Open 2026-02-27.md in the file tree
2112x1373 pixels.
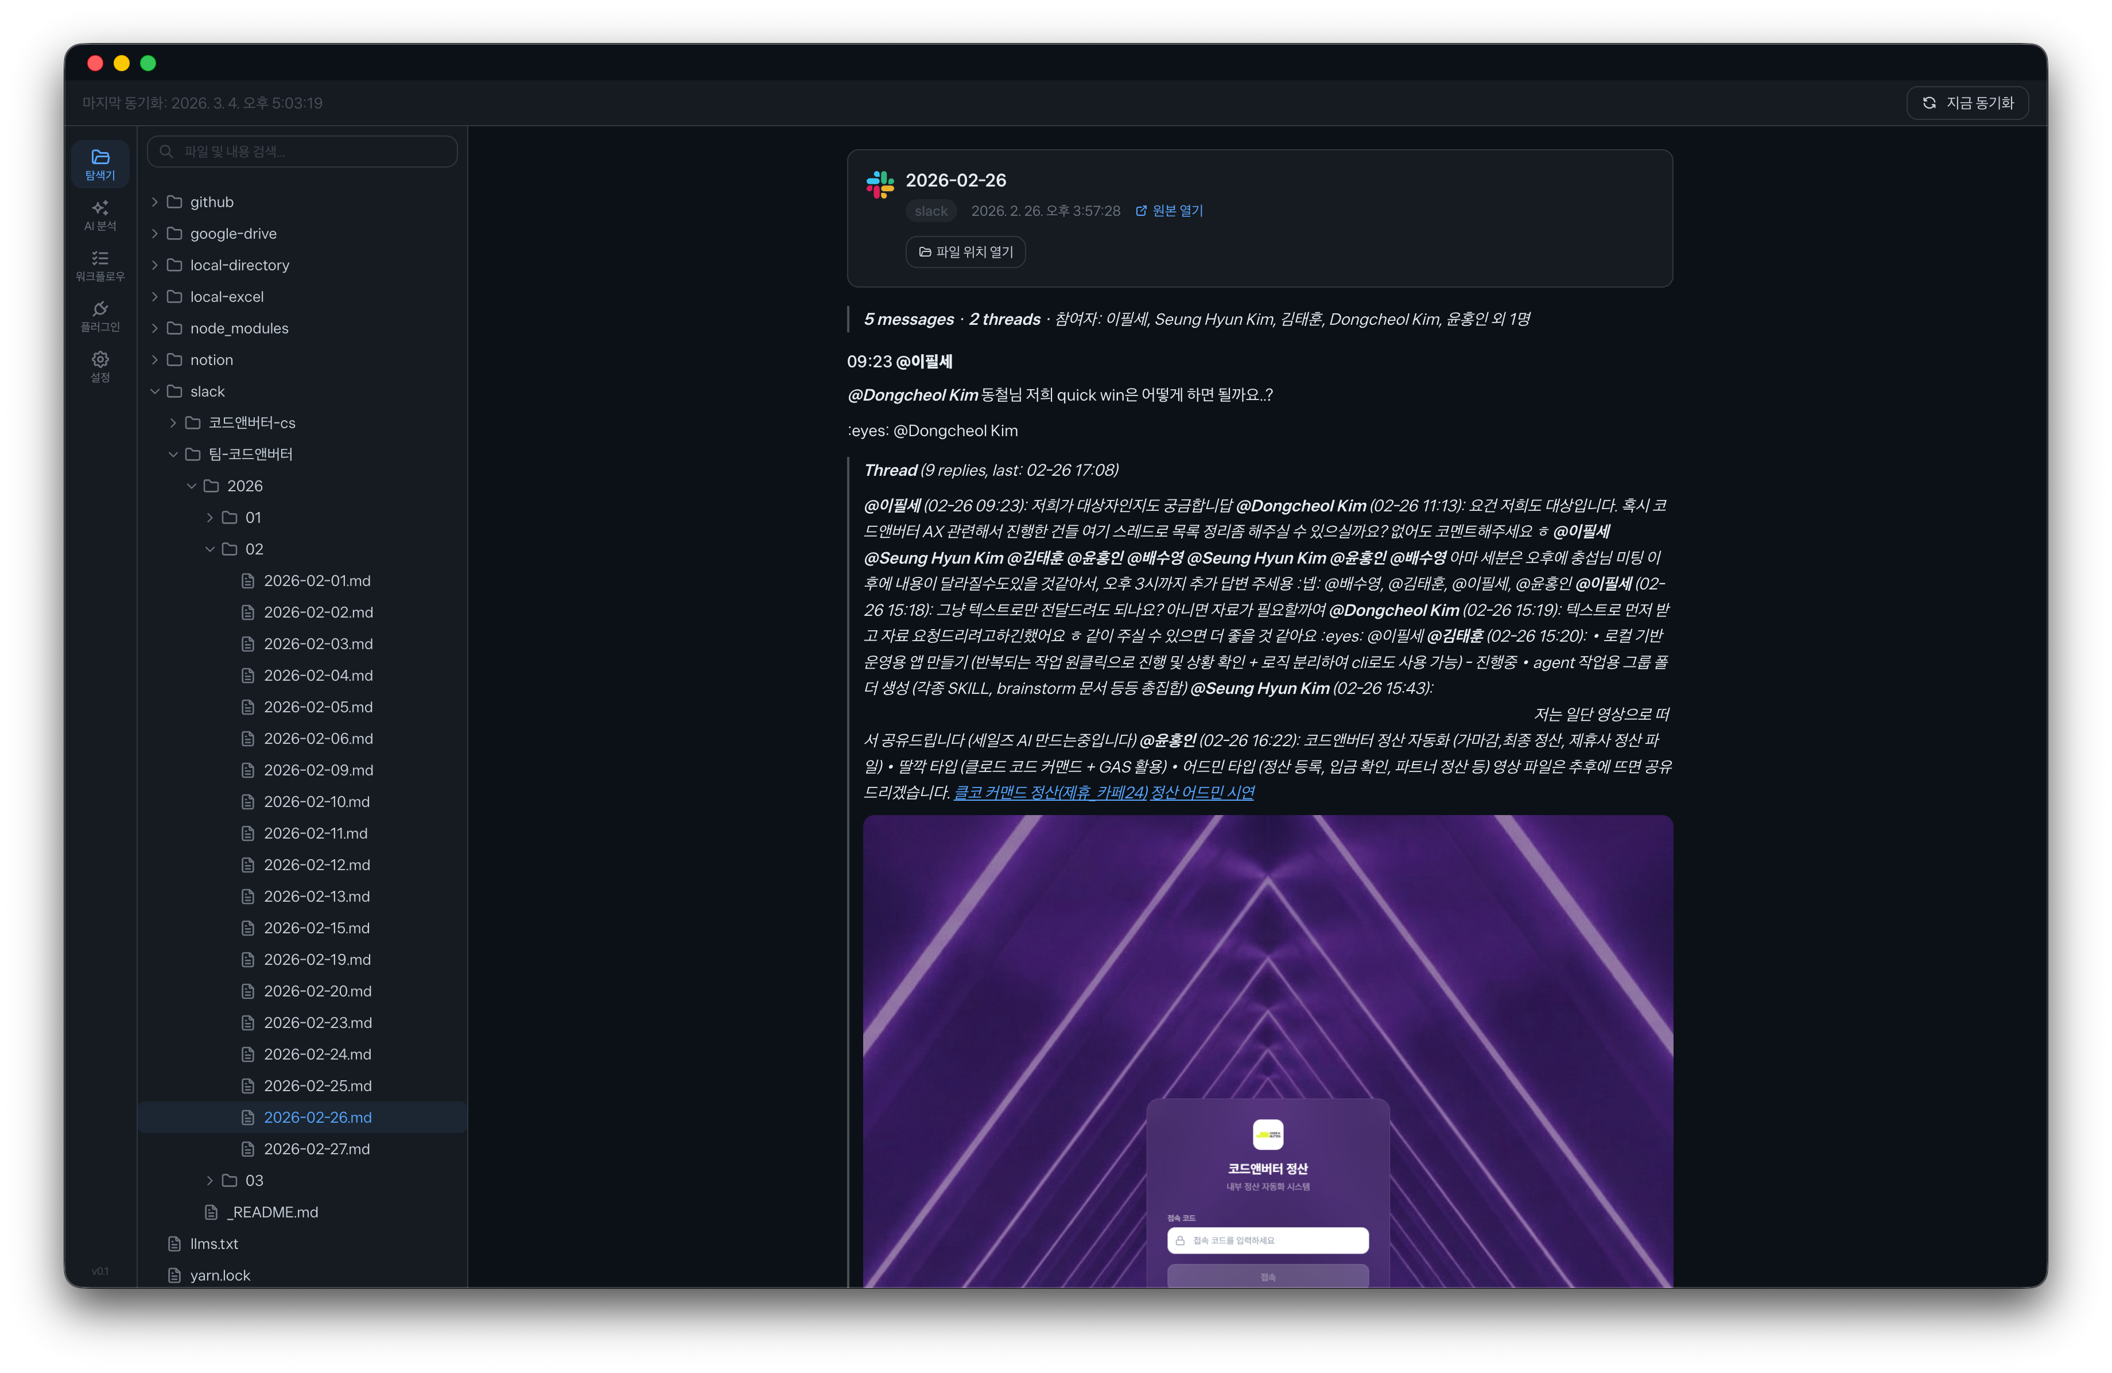pos(316,1149)
